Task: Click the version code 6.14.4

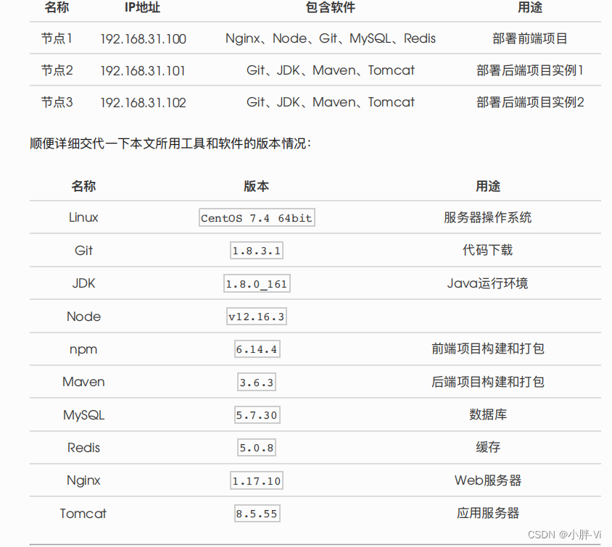Action: pos(257,349)
